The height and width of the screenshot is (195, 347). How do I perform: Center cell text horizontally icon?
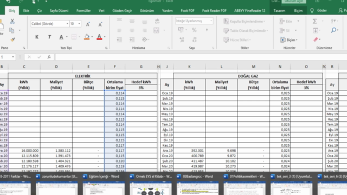pos(132,30)
